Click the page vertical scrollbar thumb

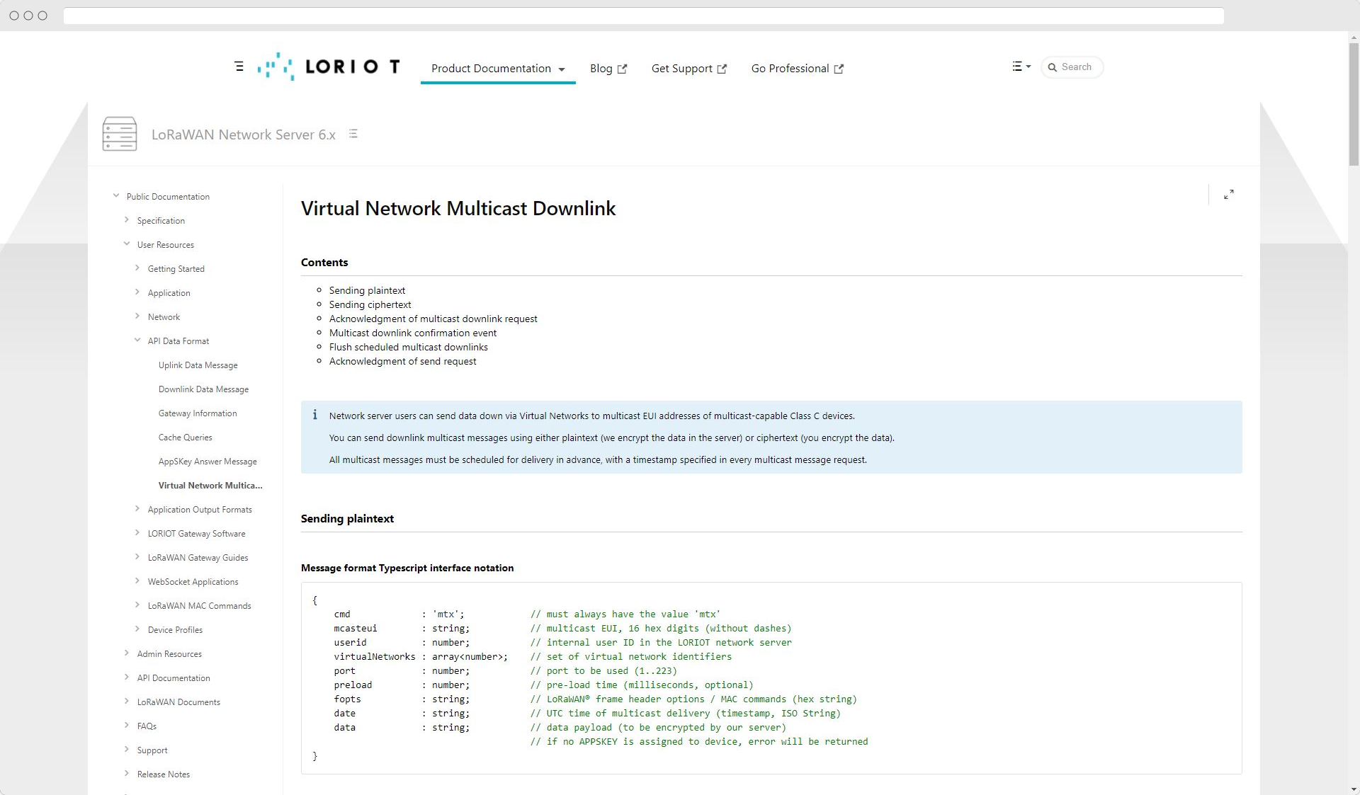pyautogui.click(x=1354, y=104)
